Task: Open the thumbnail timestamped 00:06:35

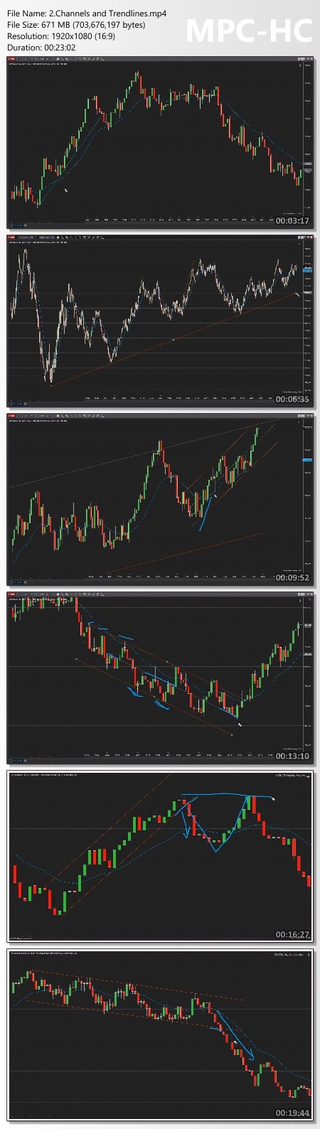Action: pos(160,321)
